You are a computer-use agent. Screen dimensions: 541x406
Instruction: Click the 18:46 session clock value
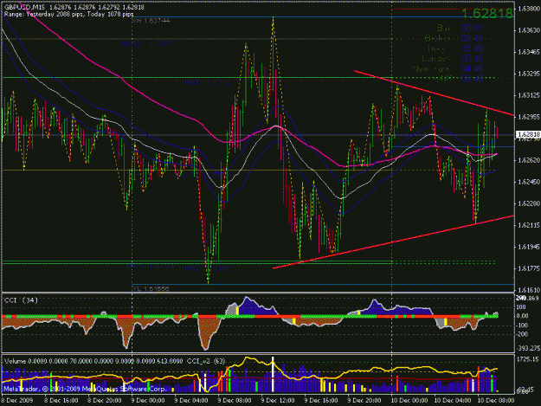click(x=472, y=48)
